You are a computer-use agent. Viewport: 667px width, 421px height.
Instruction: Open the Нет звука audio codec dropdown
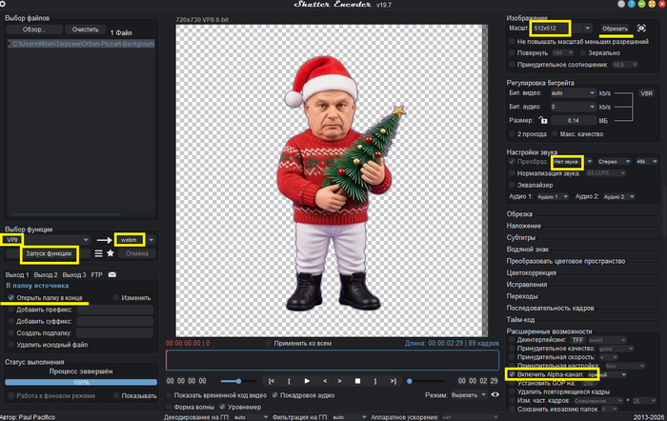pyautogui.click(x=590, y=162)
